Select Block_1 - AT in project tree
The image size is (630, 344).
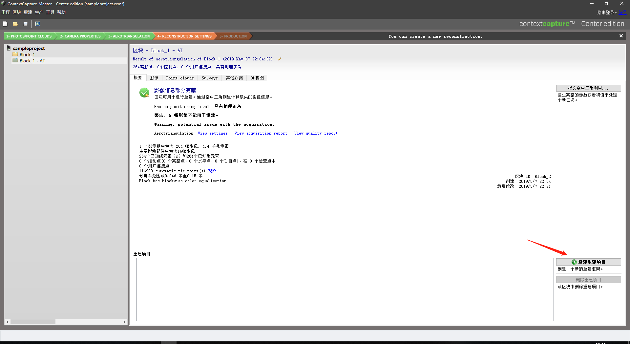(32, 61)
